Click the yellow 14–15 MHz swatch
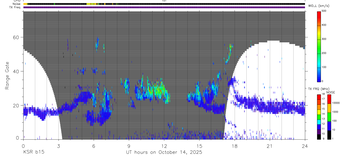Screen dimensions: 343x158 point(319,112)
